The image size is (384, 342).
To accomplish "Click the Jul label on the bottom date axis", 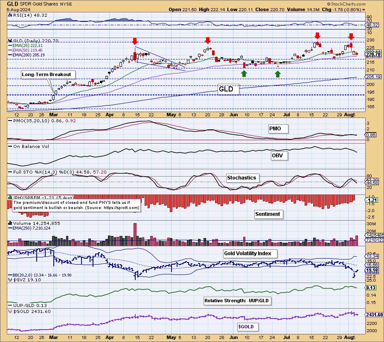I will [287, 338].
